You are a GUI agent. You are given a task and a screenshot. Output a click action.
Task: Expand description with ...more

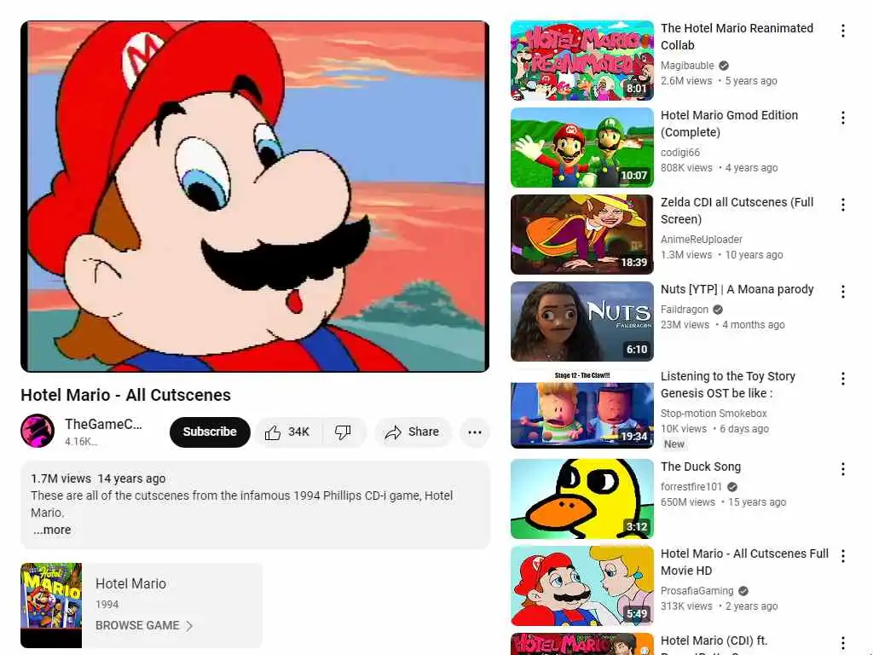[52, 530]
